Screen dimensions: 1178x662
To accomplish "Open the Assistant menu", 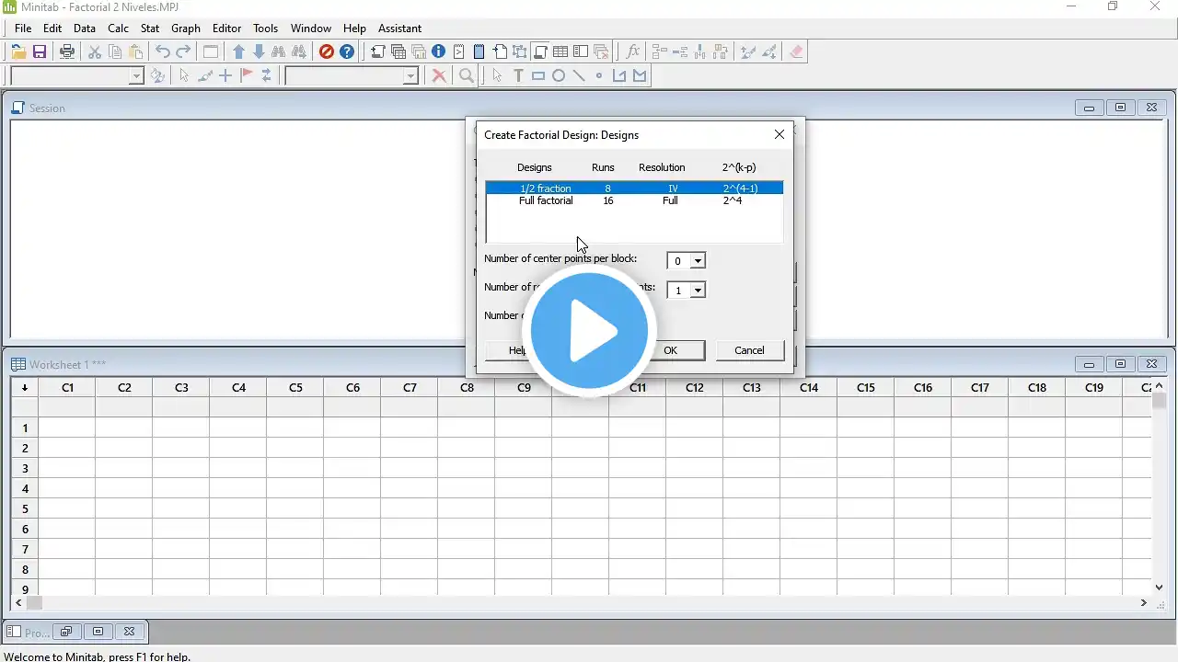I will pos(399,29).
